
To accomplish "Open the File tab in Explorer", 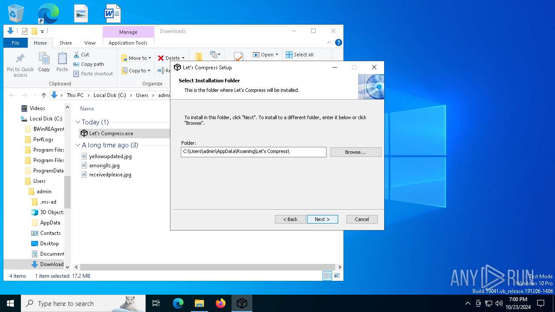I will (x=16, y=43).
